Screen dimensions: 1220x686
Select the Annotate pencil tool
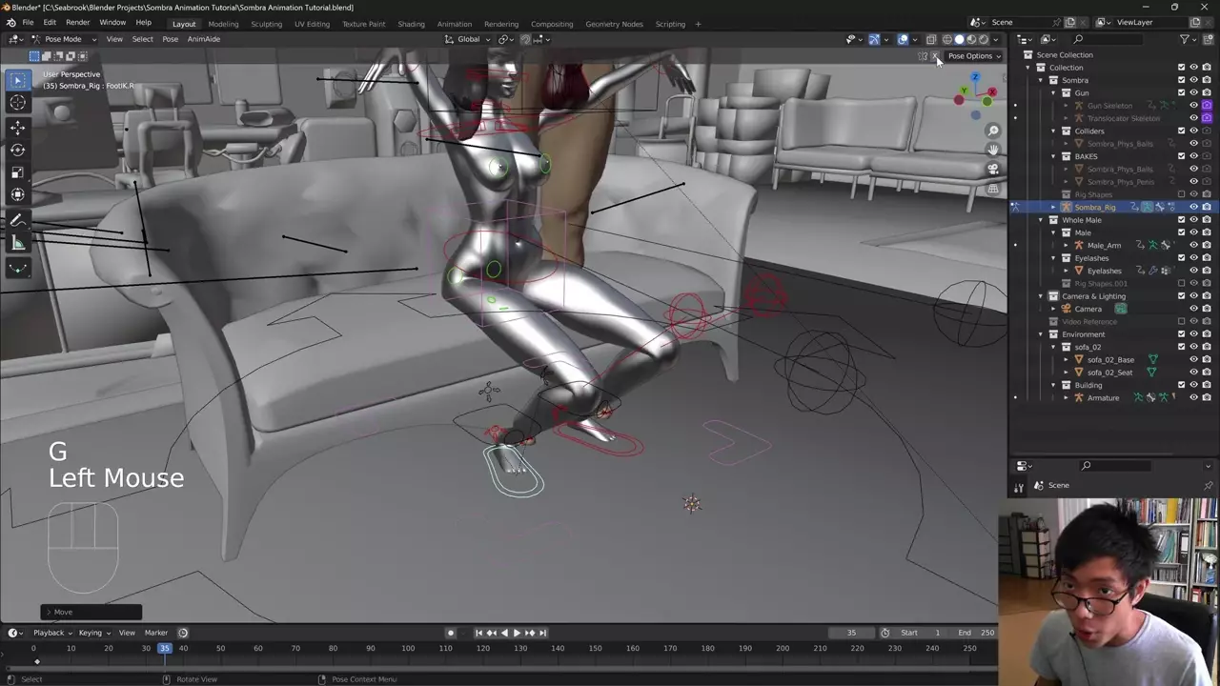click(x=17, y=220)
